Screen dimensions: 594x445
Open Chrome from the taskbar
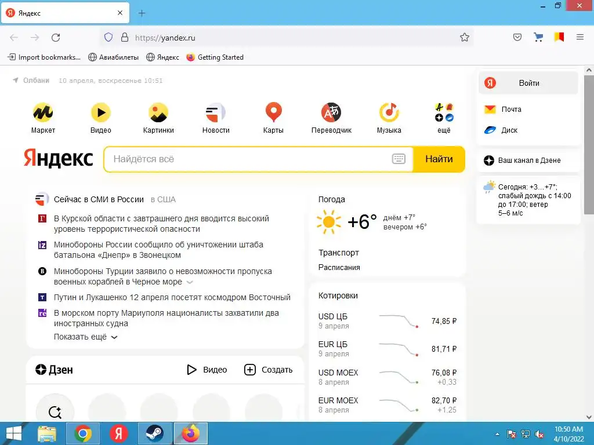pyautogui.click(x=83, y=433)
